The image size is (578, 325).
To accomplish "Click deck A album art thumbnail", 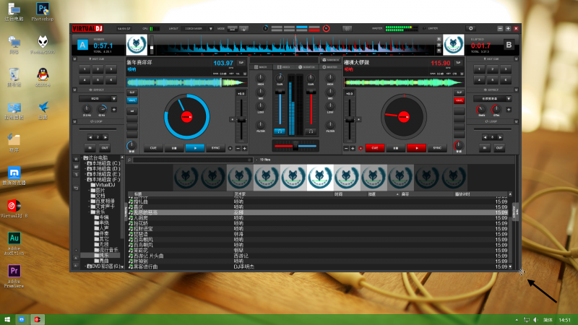I will pyautogui.click(x=137, y=45).
